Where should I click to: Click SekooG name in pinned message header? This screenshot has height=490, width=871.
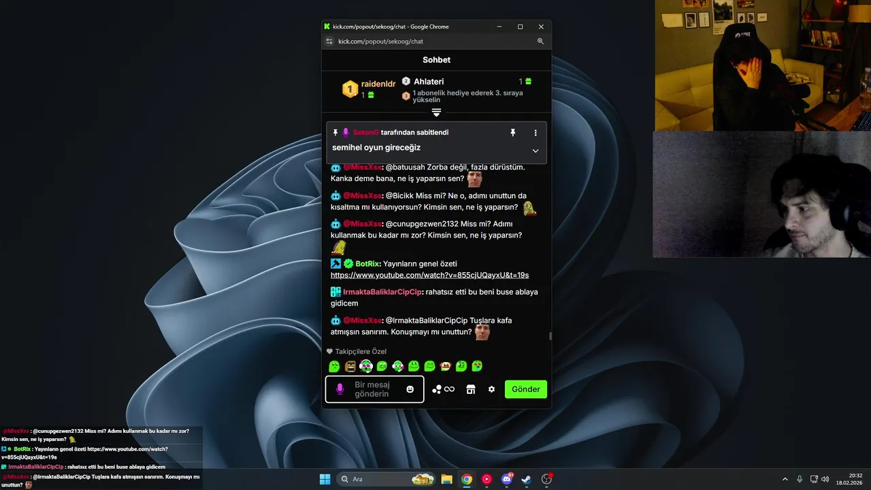(x=365, y=133)
